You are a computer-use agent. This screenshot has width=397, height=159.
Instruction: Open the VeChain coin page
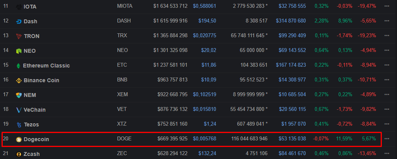(35, 110)
